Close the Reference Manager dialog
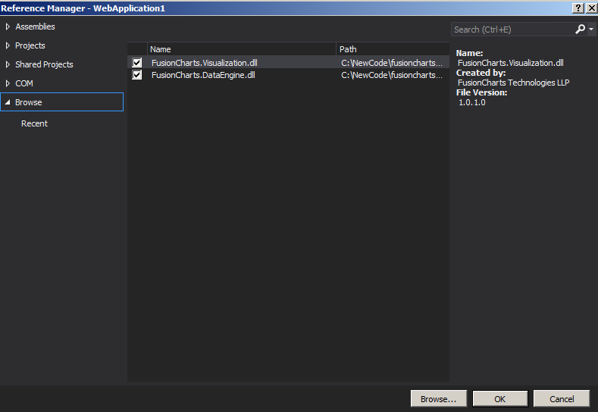598x412 pixels. (x=590, y=8)
